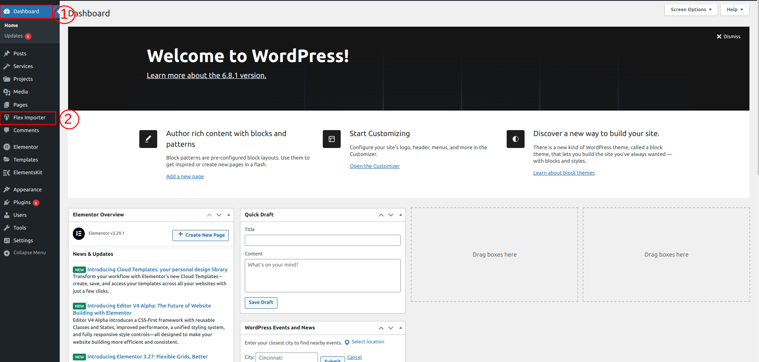Image resolution: width=759 pixels, height=362 pixels.
Task: Click the layout icon beside Start Customizing
Action: (x=332, y=139)
